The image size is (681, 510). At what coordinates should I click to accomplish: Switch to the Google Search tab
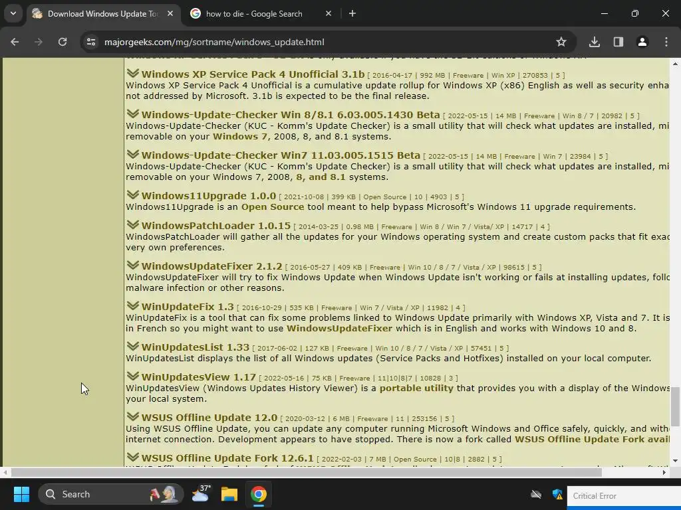pyautogui.click(x=261, y=14)
